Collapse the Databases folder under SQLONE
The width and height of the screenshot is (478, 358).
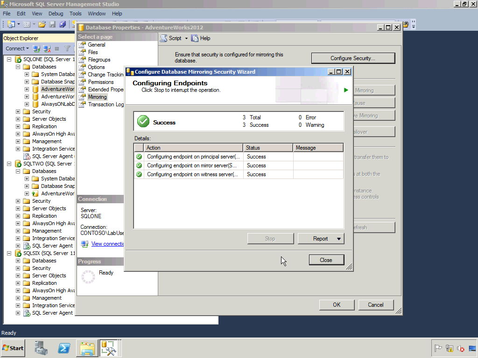click(18, 67)
